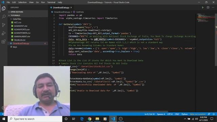Change file encoding UTF-8
The height and width of the screenshot is (122, 217).
point(170,114)
